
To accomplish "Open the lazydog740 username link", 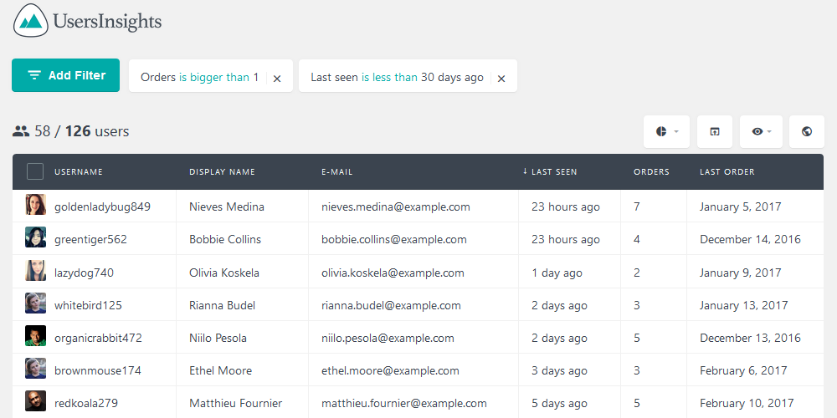I will (84, 273).
